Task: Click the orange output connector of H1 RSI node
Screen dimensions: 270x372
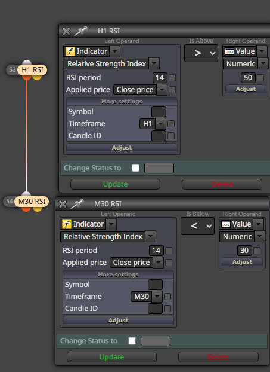Action: 27,78
